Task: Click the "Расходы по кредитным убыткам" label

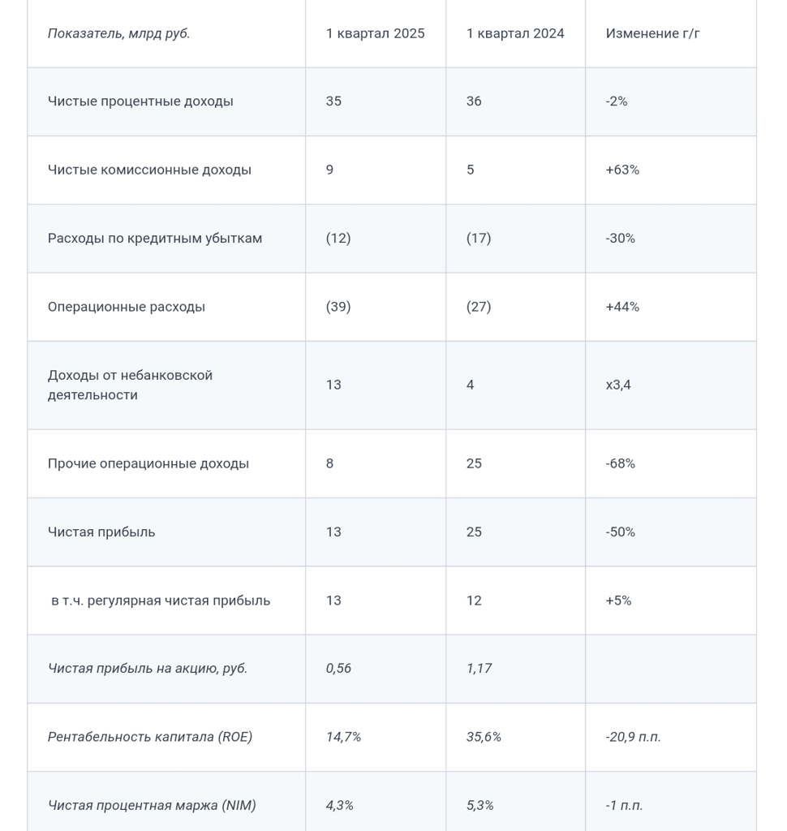Action: (x=155, y=239)
